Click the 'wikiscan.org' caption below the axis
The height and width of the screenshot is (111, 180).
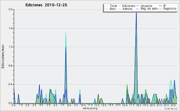pyautogui.click(x=90, y=108)
